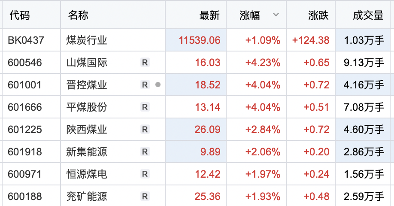Screen dimensions: 394x206
Task: Sort by 成交量 column header
Action: [x=368, y=15]
